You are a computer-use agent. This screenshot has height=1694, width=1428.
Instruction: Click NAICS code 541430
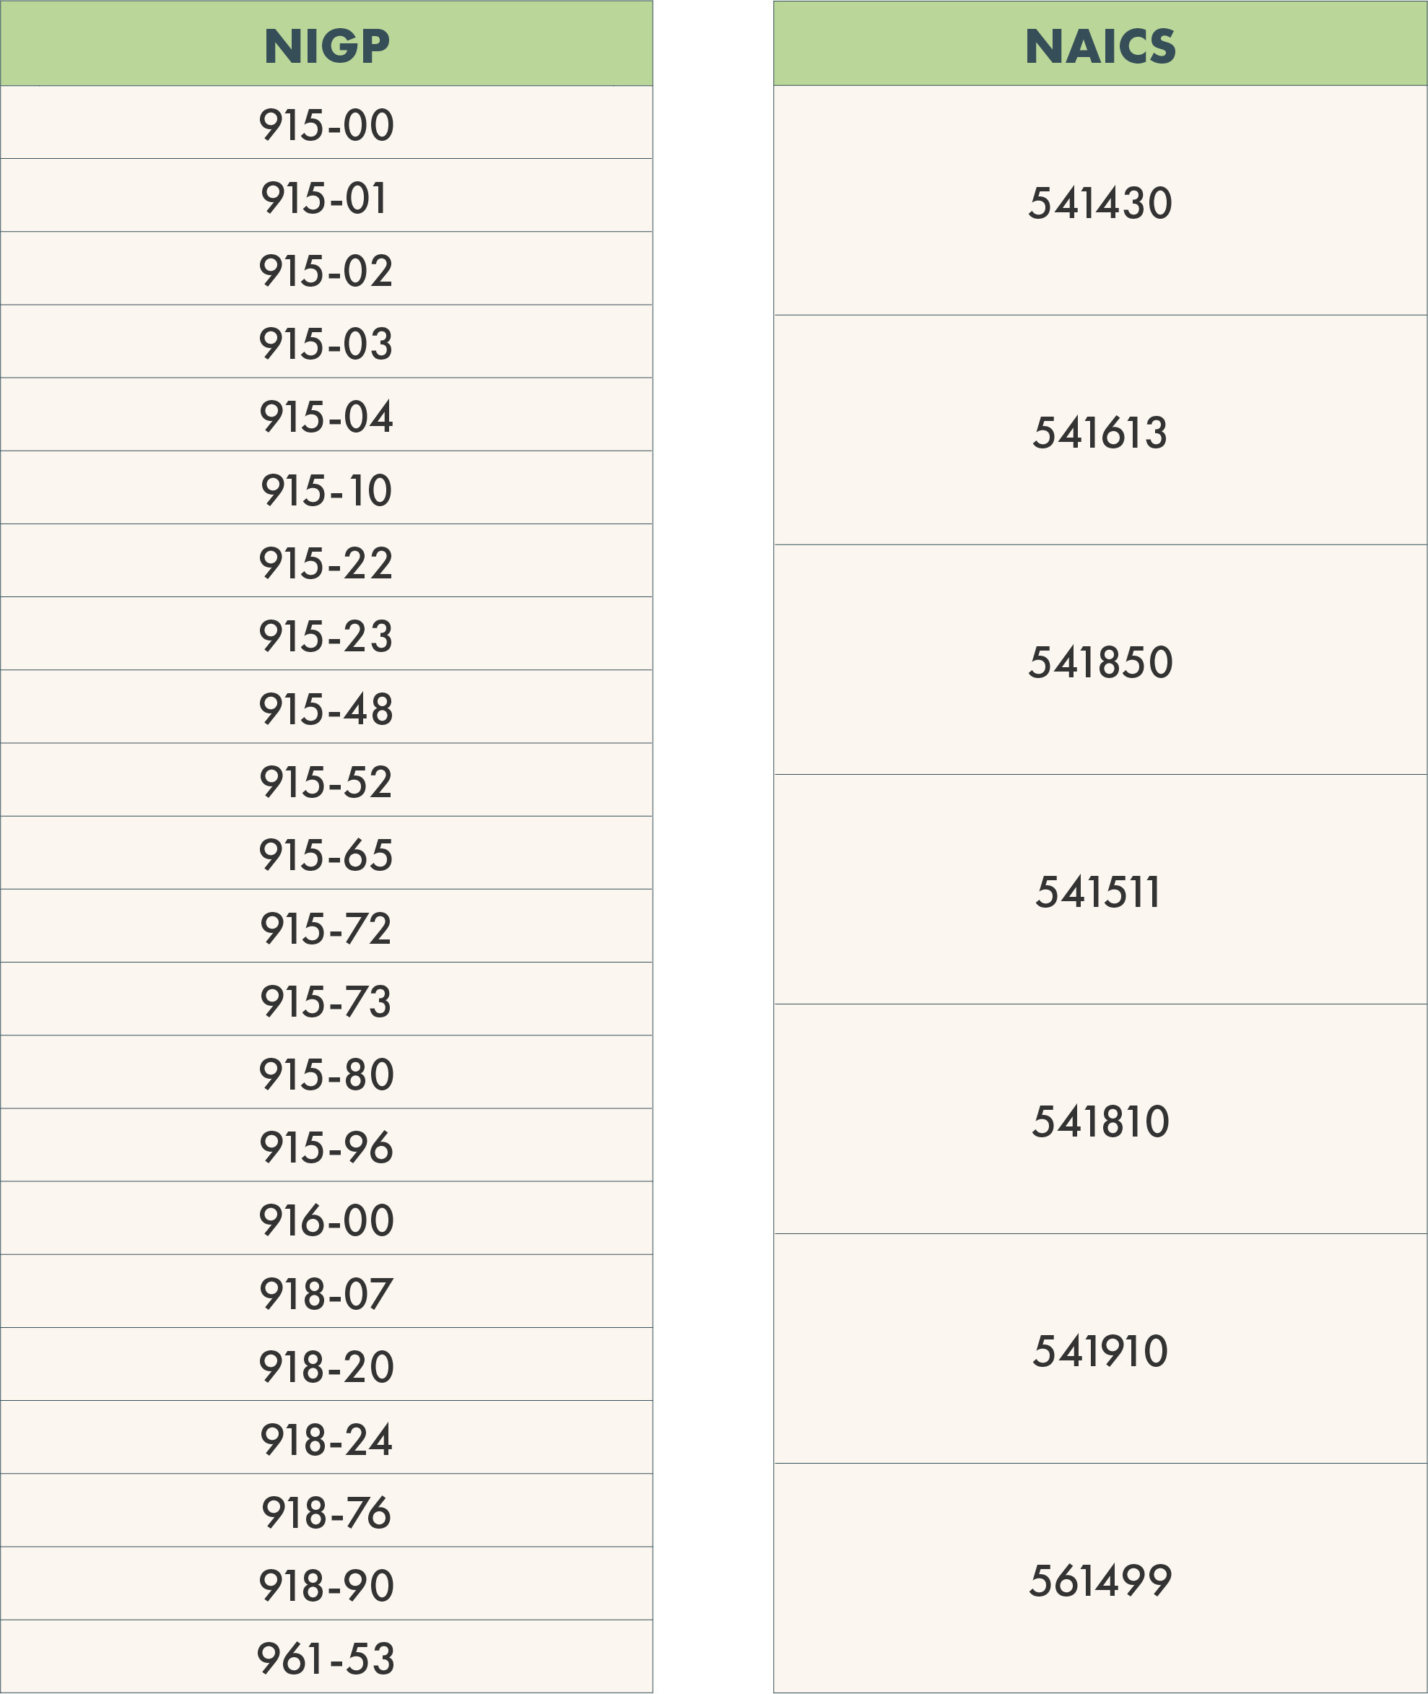[x=1100, y=202]
